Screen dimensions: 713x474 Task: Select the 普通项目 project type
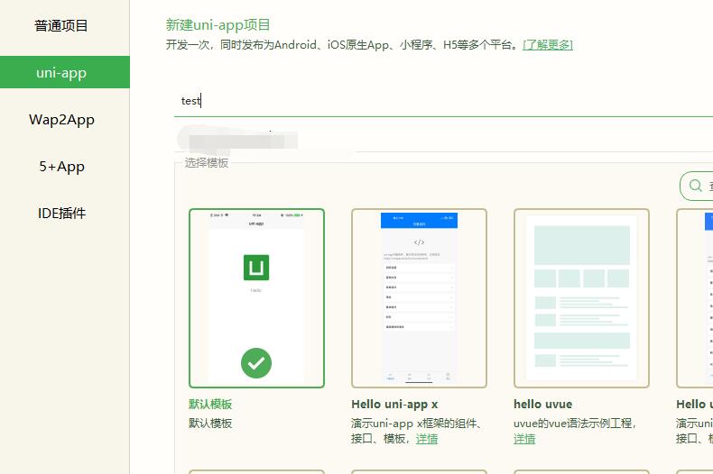[61, 26]
